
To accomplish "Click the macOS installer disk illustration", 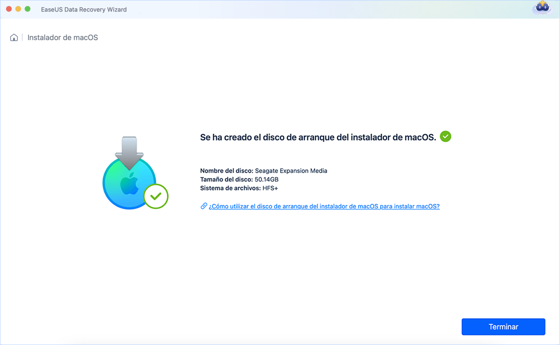I will (x=135, y=173).
